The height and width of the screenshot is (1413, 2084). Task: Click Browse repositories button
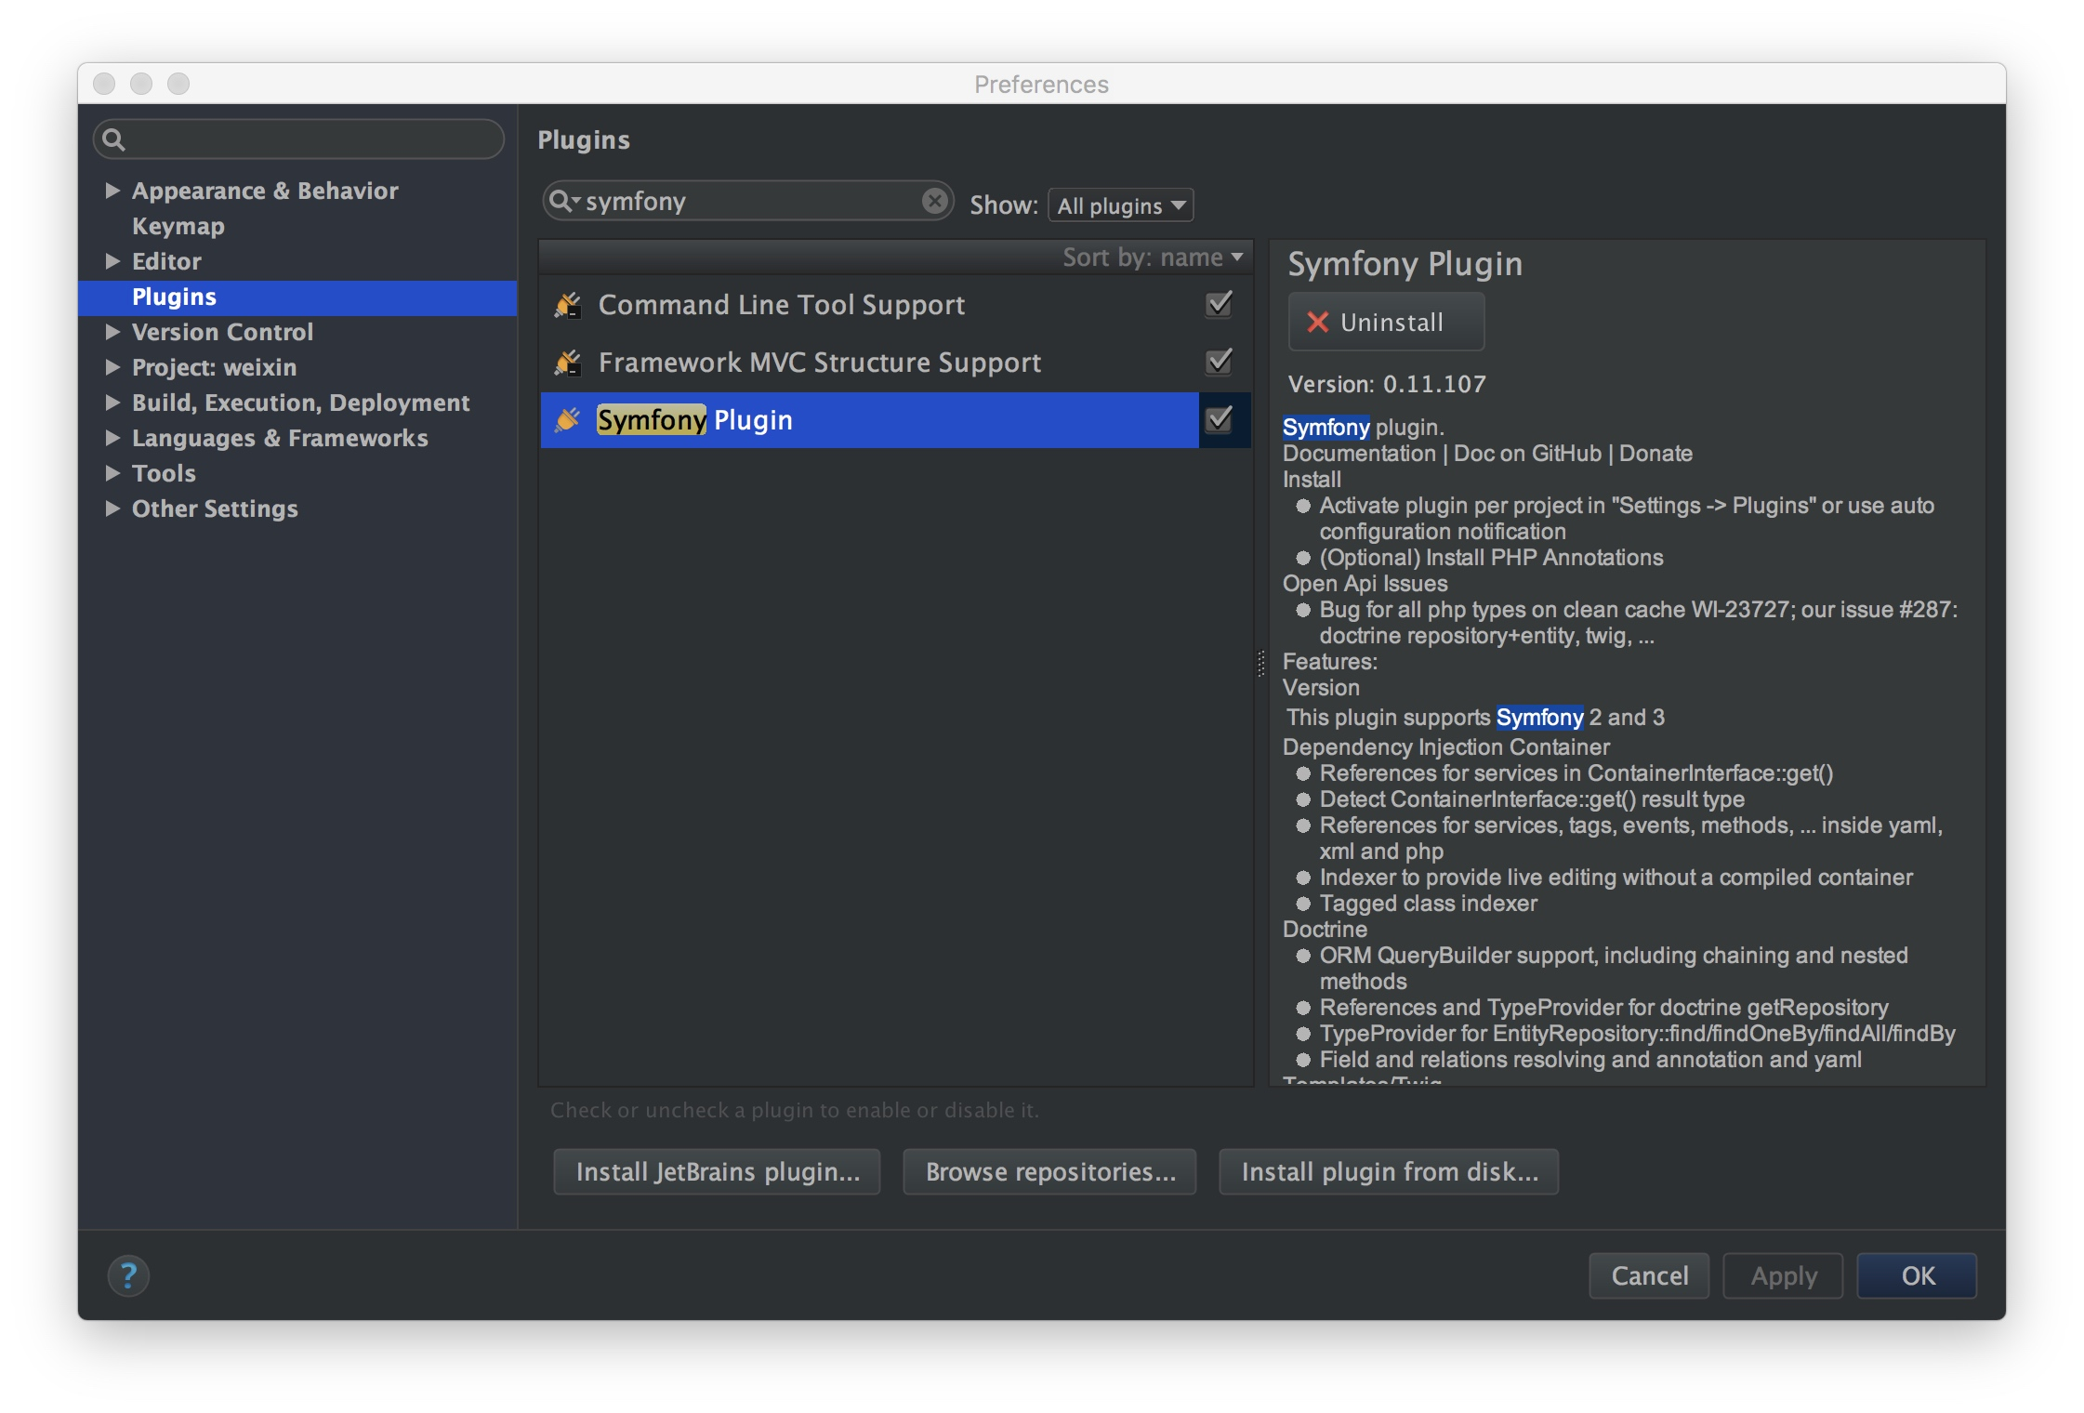tap(1049, 1171)
